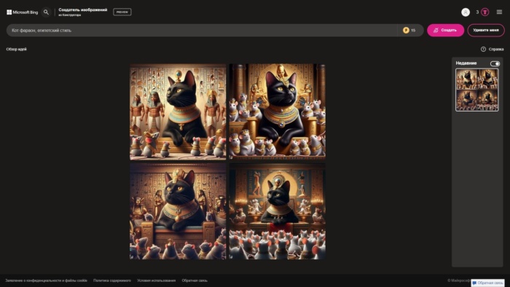Open Политика содержимого link
The image size is (510, 287).
pos(112,280)
